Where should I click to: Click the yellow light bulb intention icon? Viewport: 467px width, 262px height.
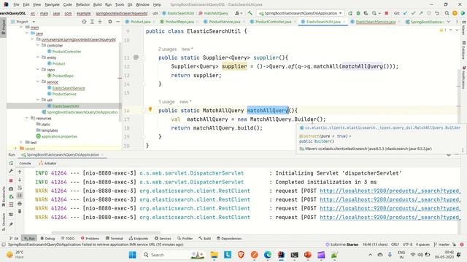tap(150, 109)
